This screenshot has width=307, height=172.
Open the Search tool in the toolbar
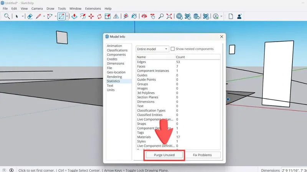pos(7,16)
